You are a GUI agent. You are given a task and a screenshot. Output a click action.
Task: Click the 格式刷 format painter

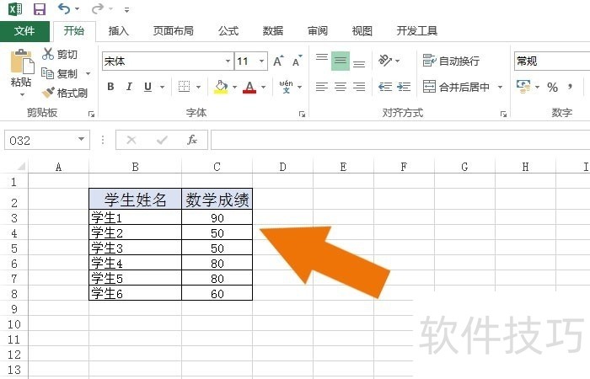pos(64,93)
